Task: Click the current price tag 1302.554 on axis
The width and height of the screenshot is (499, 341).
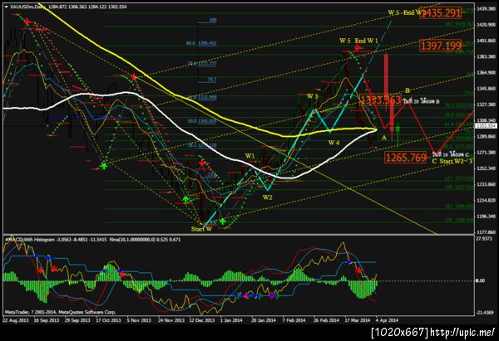Action: pos(486,126)
